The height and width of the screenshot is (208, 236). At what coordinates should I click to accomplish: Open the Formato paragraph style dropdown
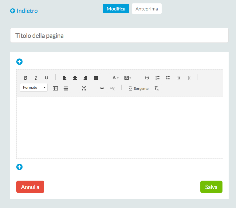[34, 88]
